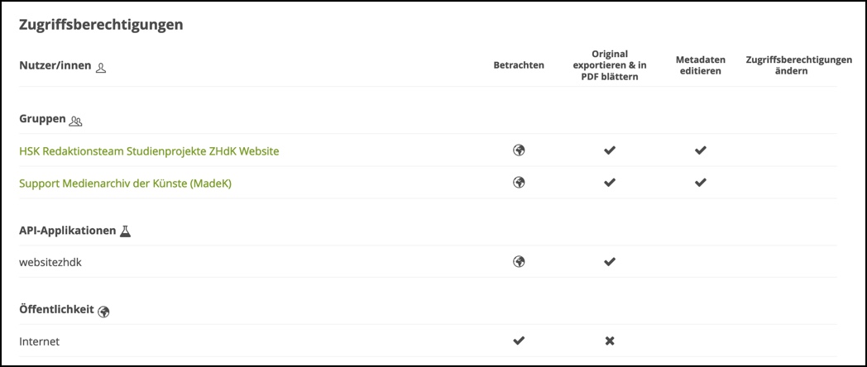Click the websitezhdk application entry
This screenshot has width=867, height=367.
50,262
